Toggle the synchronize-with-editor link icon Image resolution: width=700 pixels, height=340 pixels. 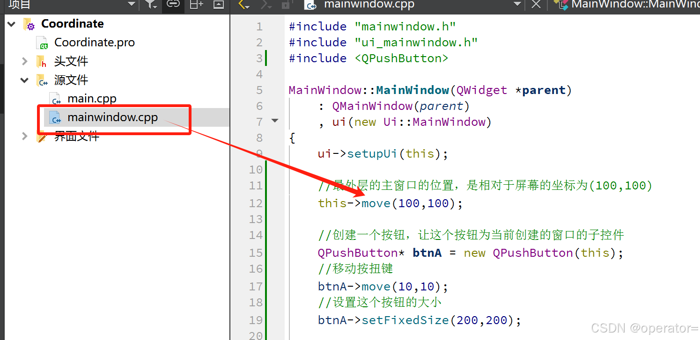173,4
